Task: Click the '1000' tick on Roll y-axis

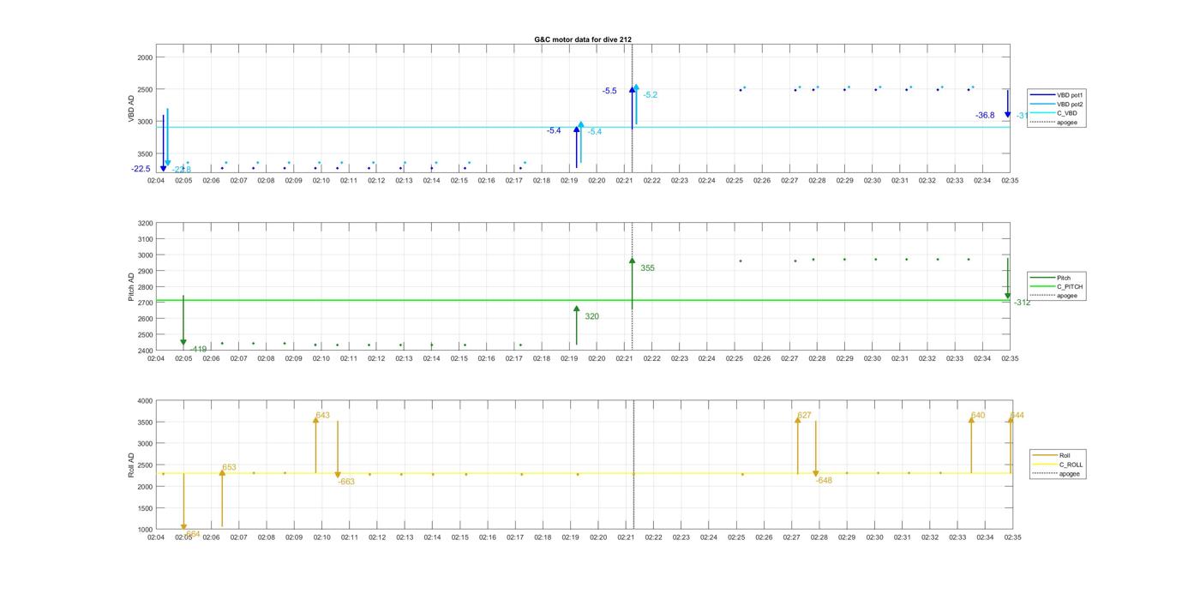Action: pos(145,530)
